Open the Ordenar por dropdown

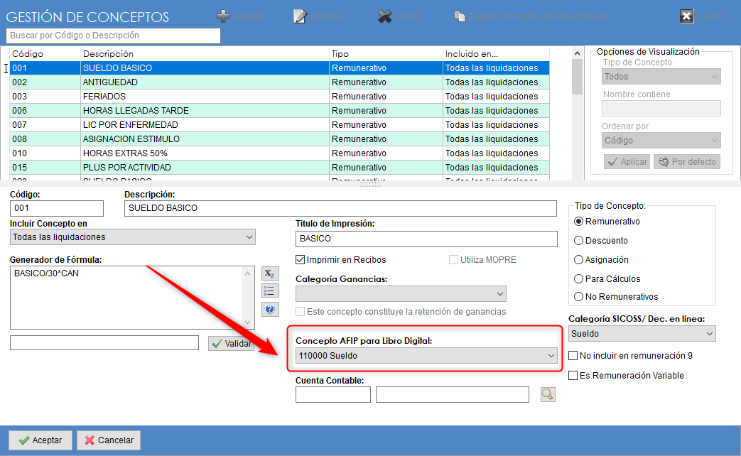click(661, 141)
